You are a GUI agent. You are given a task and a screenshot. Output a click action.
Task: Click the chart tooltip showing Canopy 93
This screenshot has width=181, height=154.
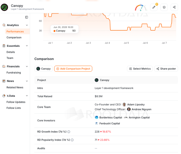coord(64,29)
